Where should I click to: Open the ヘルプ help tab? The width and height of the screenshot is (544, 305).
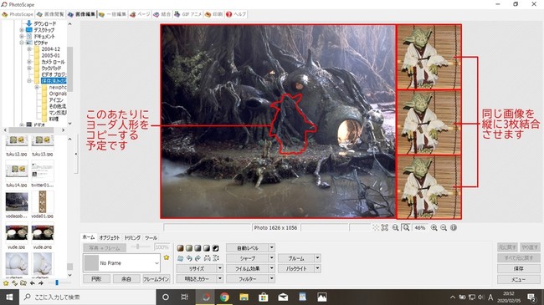pos(236,14)
